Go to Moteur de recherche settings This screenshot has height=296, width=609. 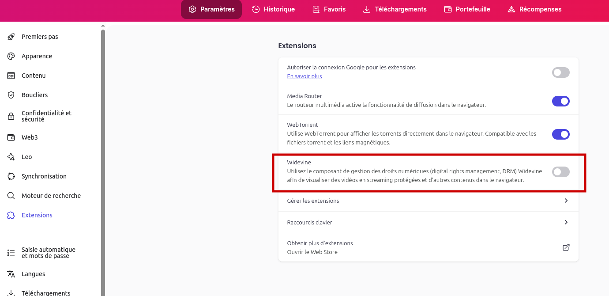point(51,196)
